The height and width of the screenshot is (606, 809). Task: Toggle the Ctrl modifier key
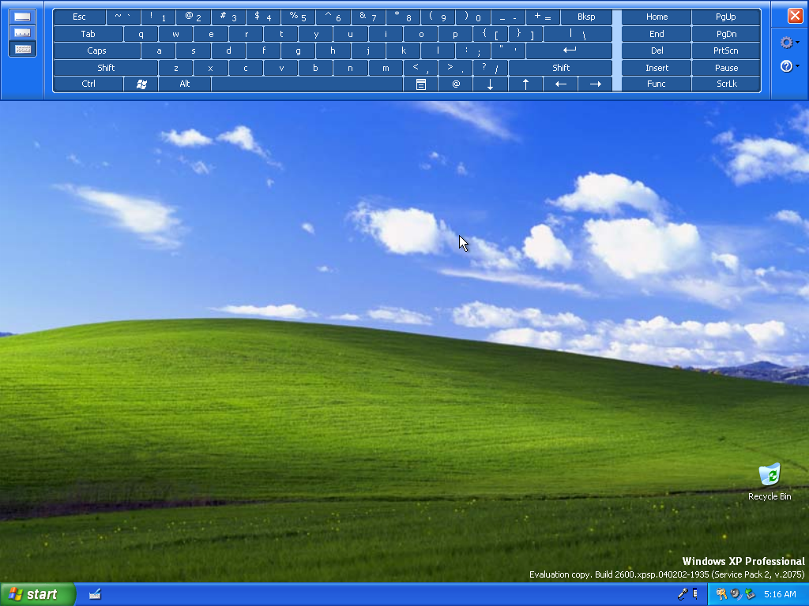pos(88,84)
